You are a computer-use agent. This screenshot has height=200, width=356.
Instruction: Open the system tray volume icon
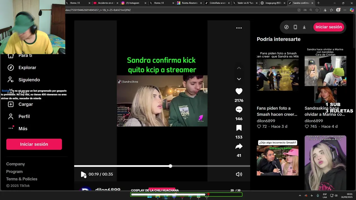(x=336, y=196)
